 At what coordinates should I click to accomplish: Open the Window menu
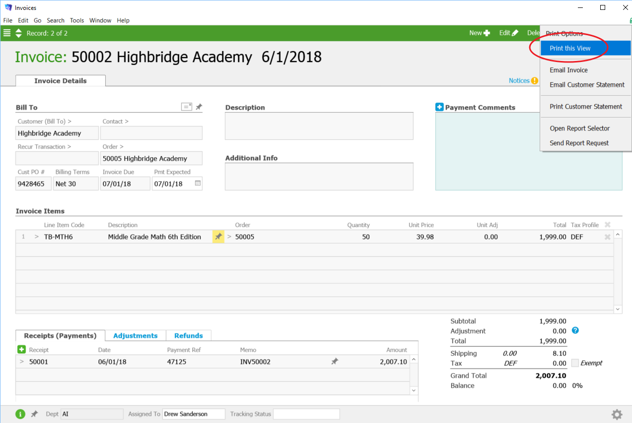click(x=100, y=20)
